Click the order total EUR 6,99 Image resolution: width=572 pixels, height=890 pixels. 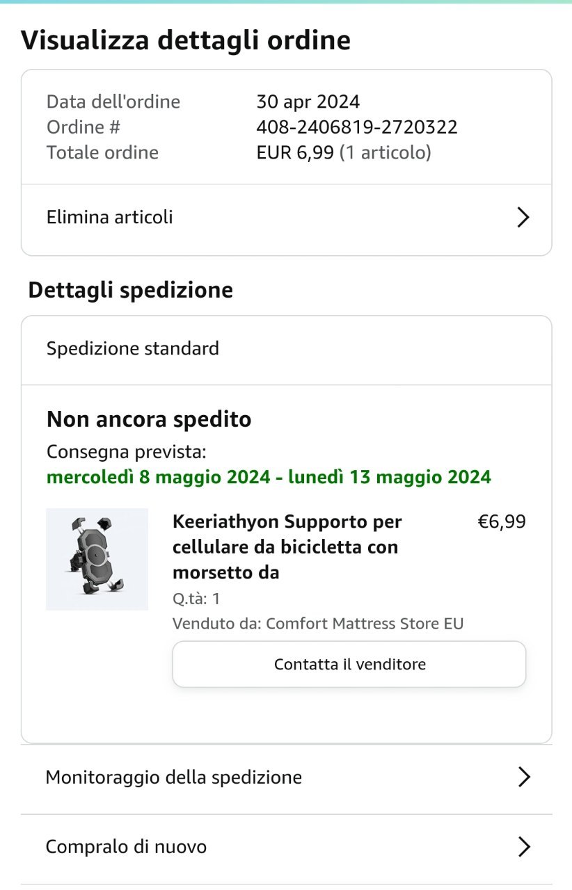tap(295, 153)
